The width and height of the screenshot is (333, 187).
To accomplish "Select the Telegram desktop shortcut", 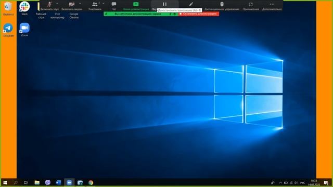I will pos(8,30).
